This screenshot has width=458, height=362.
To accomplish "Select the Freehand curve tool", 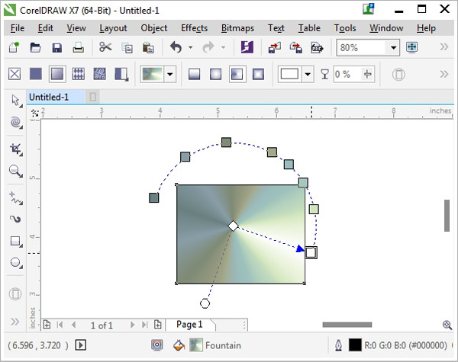I will click(16, 198).
